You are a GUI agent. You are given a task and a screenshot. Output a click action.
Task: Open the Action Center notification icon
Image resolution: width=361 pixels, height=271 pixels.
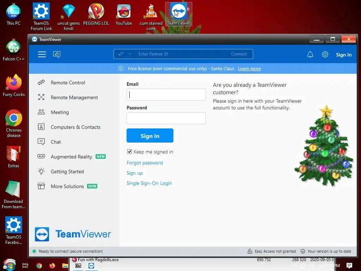pos(349,266)
